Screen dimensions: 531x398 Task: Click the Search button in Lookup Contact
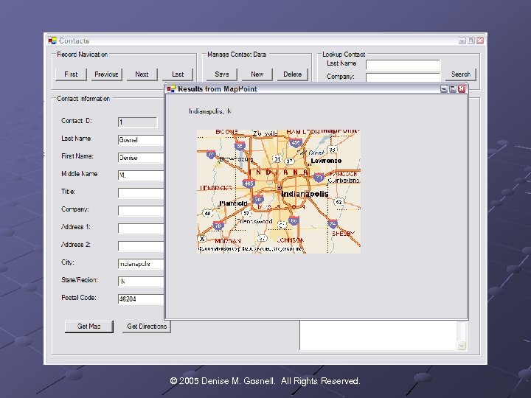point(460,74)
